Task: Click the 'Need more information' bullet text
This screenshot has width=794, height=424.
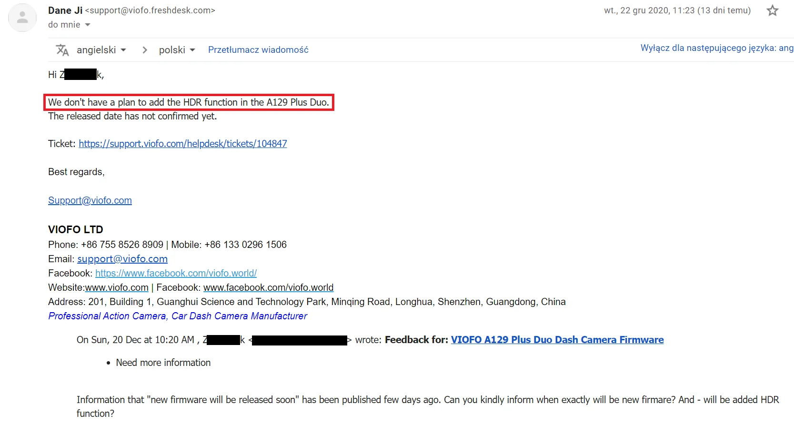Action: pyautogui.click(x=163, y=363)
